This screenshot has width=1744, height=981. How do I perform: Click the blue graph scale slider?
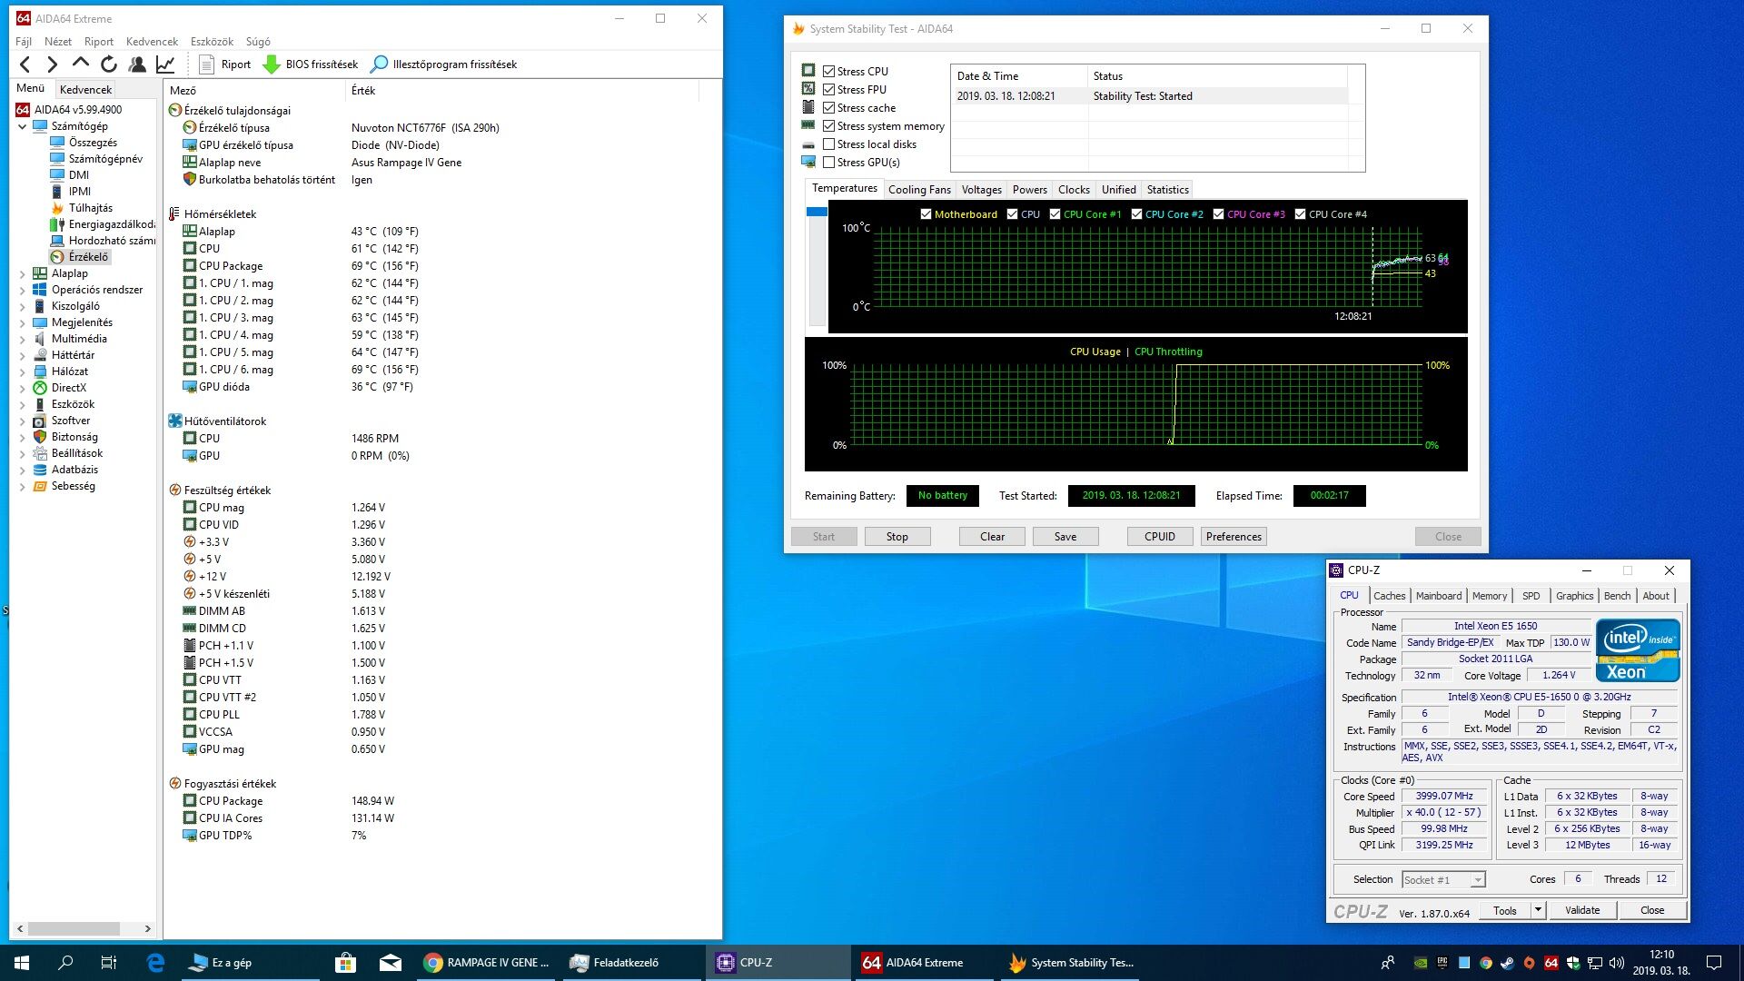click(x=817, y=212)
